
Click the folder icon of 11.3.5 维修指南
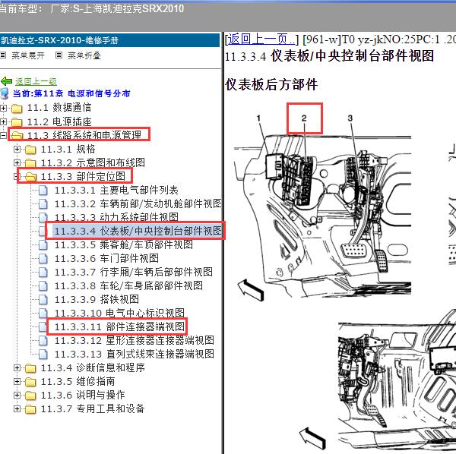pos(30,382)
